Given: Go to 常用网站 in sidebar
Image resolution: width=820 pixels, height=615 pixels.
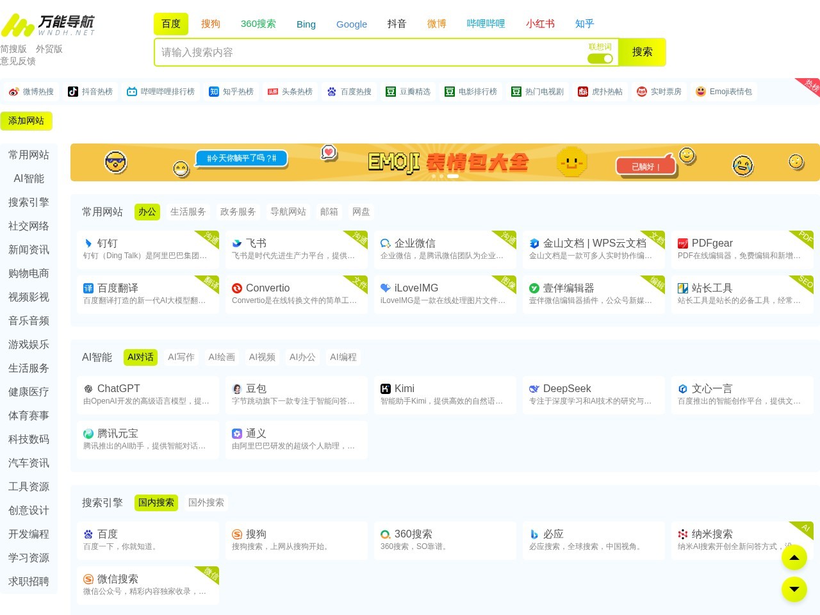Looking at the screenshot, I should point(29,154).
